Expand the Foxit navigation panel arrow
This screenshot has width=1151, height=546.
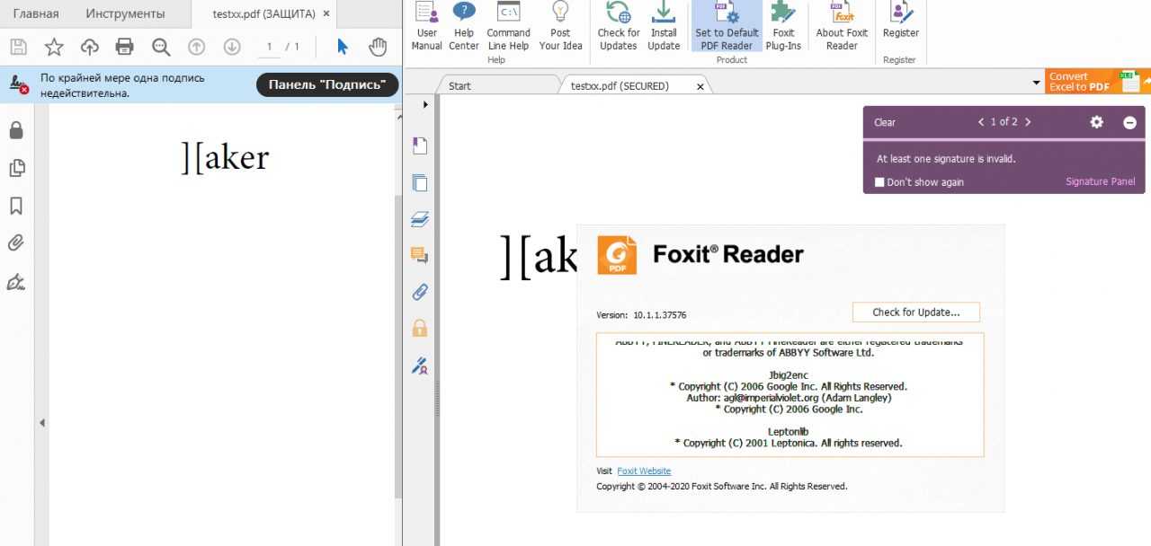point(425,104)
